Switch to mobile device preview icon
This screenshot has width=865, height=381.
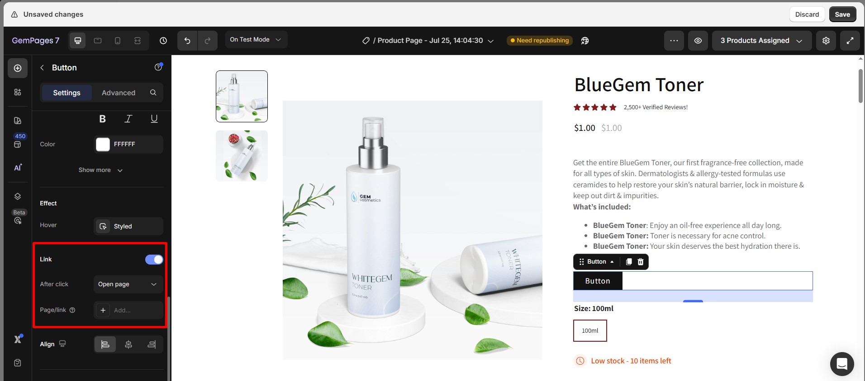click(118, 41)
